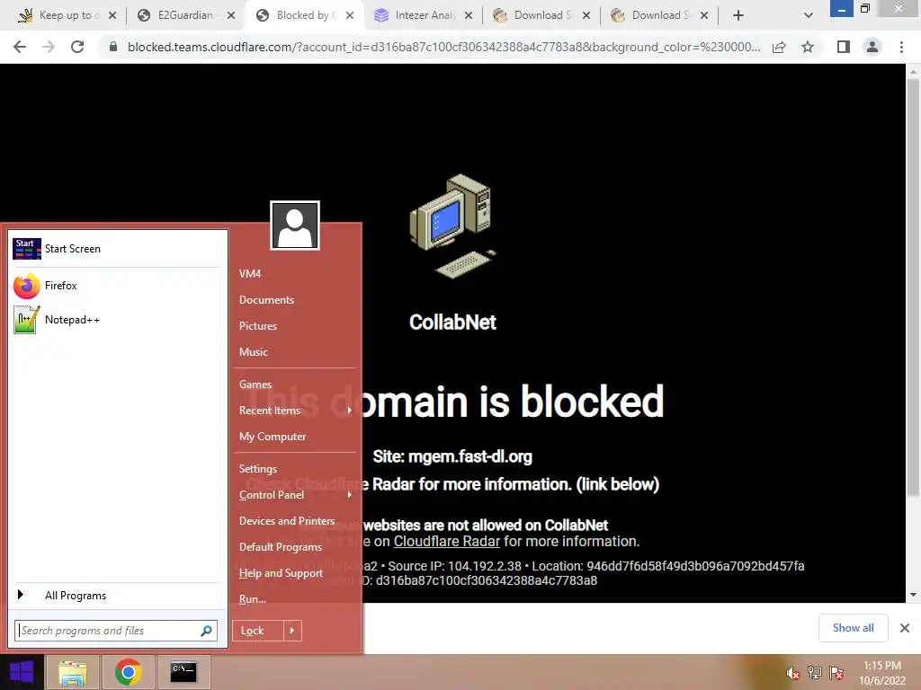
Task: Click the user account picture
Action: point(295,226)
